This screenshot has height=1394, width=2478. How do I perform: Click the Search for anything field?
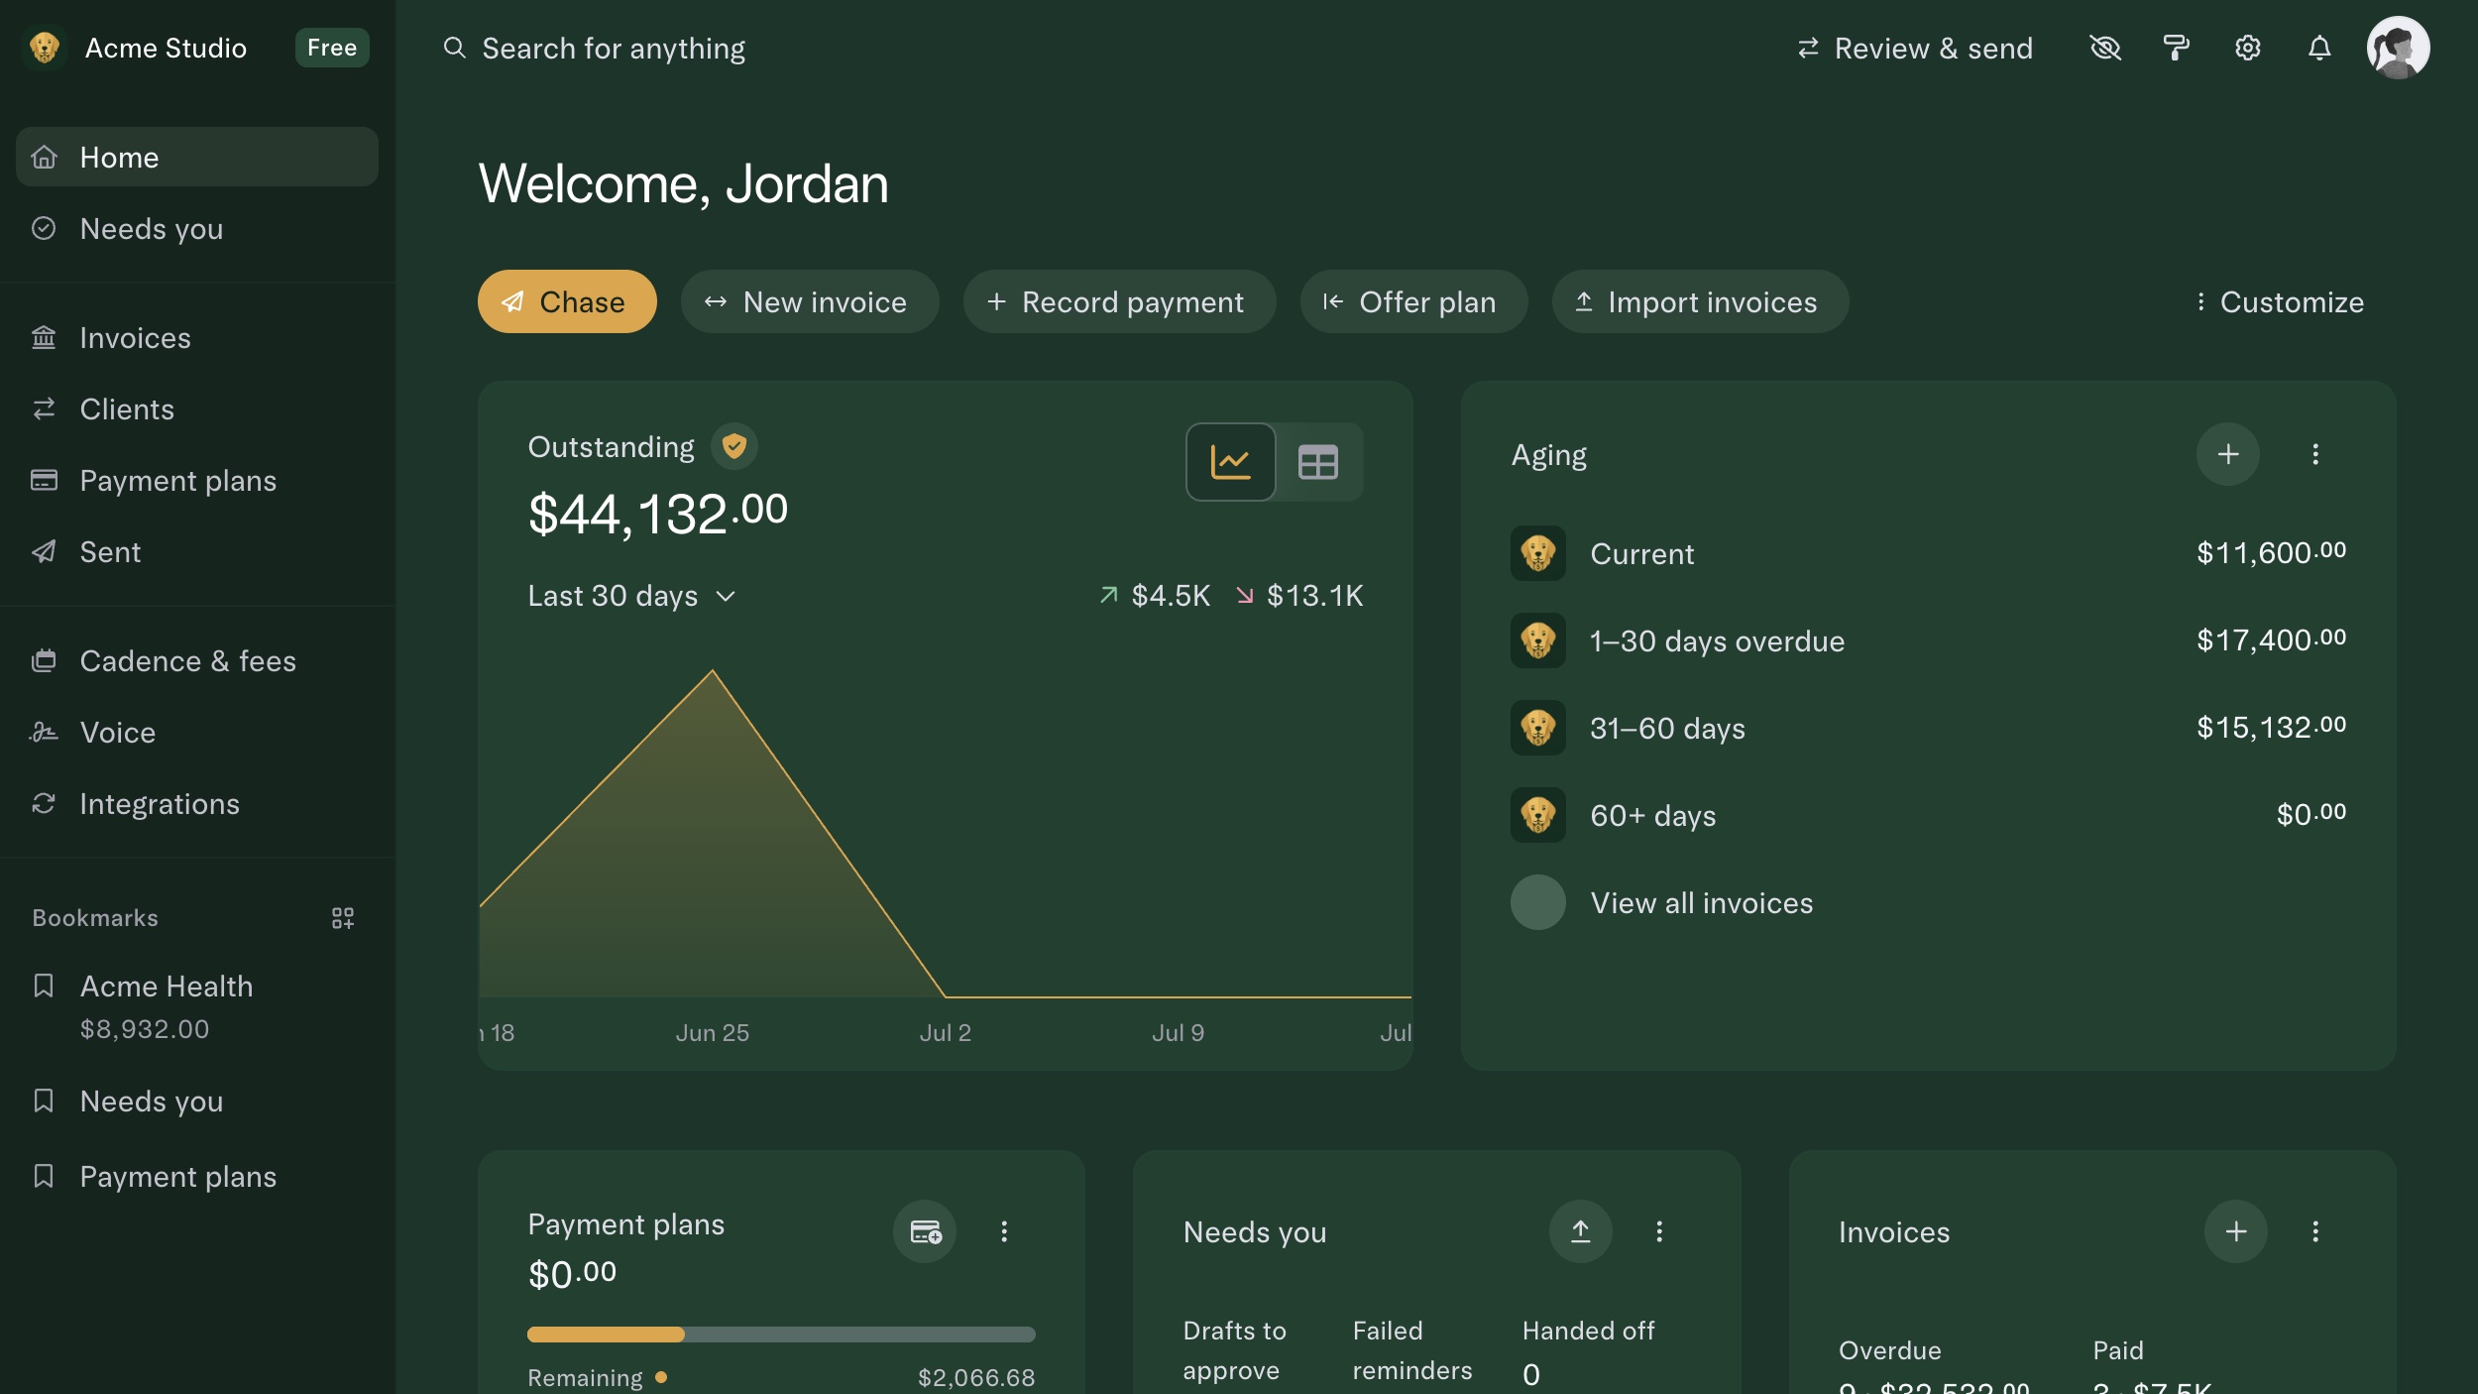[x=595, y=48]
